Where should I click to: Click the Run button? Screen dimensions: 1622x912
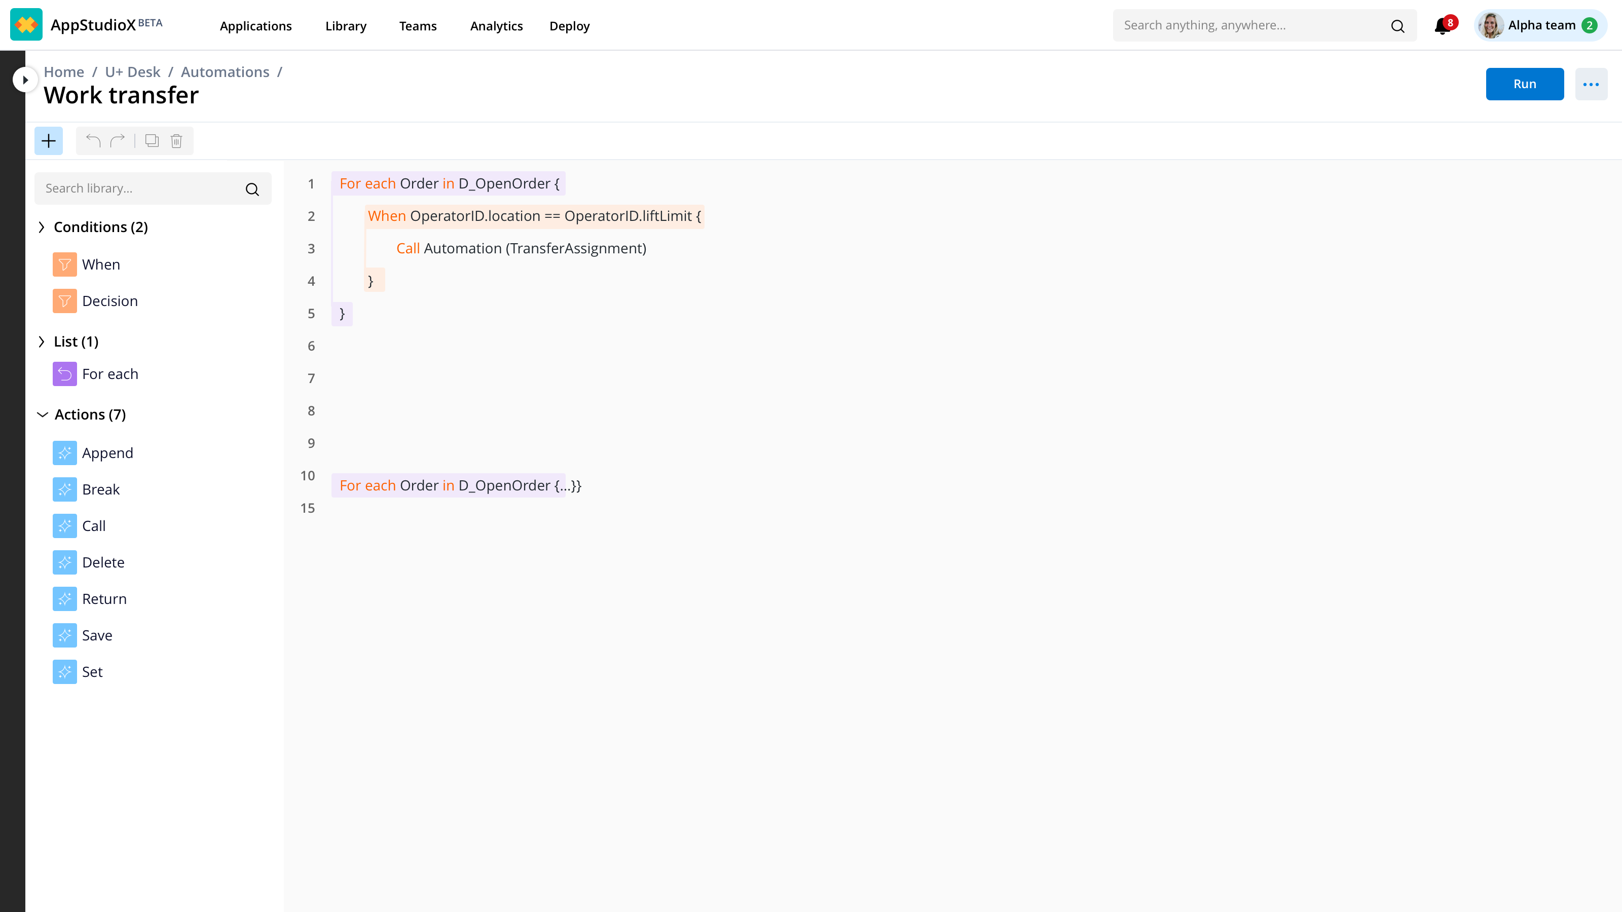tap(1524, 84)
